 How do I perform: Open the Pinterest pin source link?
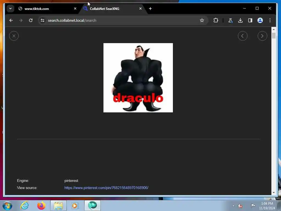pyautogui.click(x=106, y=188)
